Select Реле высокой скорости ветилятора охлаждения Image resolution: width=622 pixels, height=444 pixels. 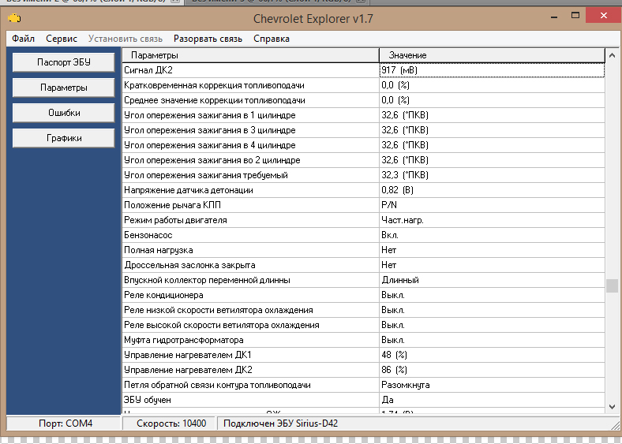click(x=363, y=326)
